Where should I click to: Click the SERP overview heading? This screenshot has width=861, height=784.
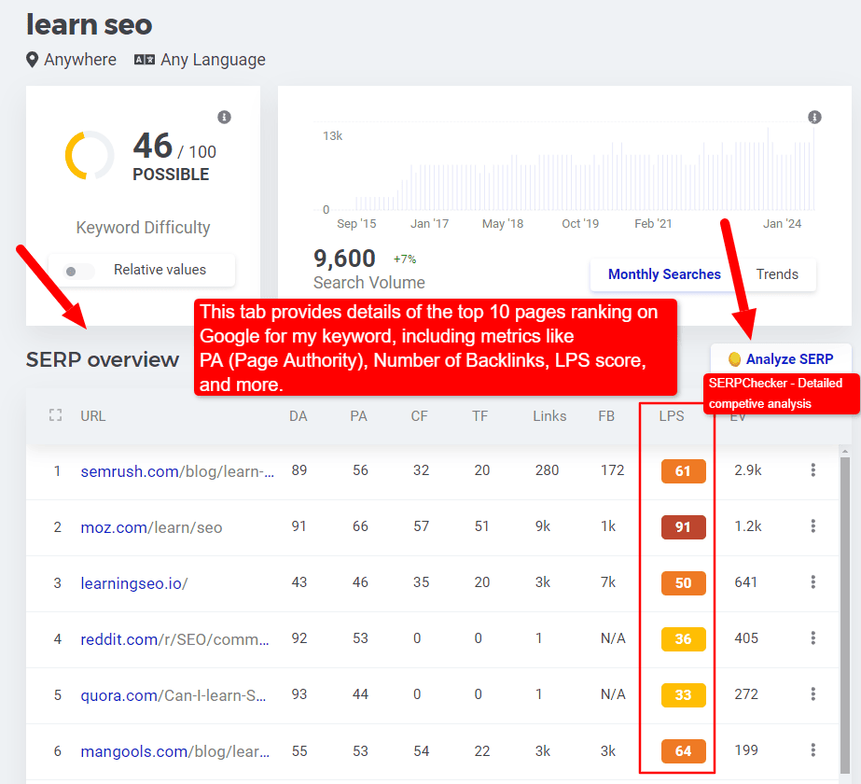tap(102, 360)
